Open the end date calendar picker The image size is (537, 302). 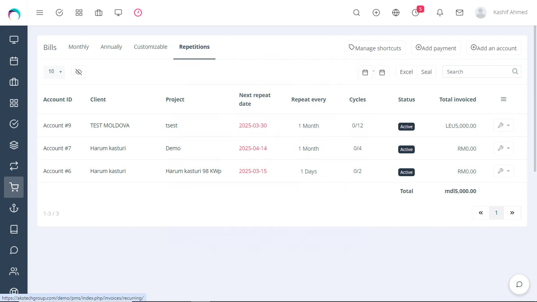pos(382,72)
